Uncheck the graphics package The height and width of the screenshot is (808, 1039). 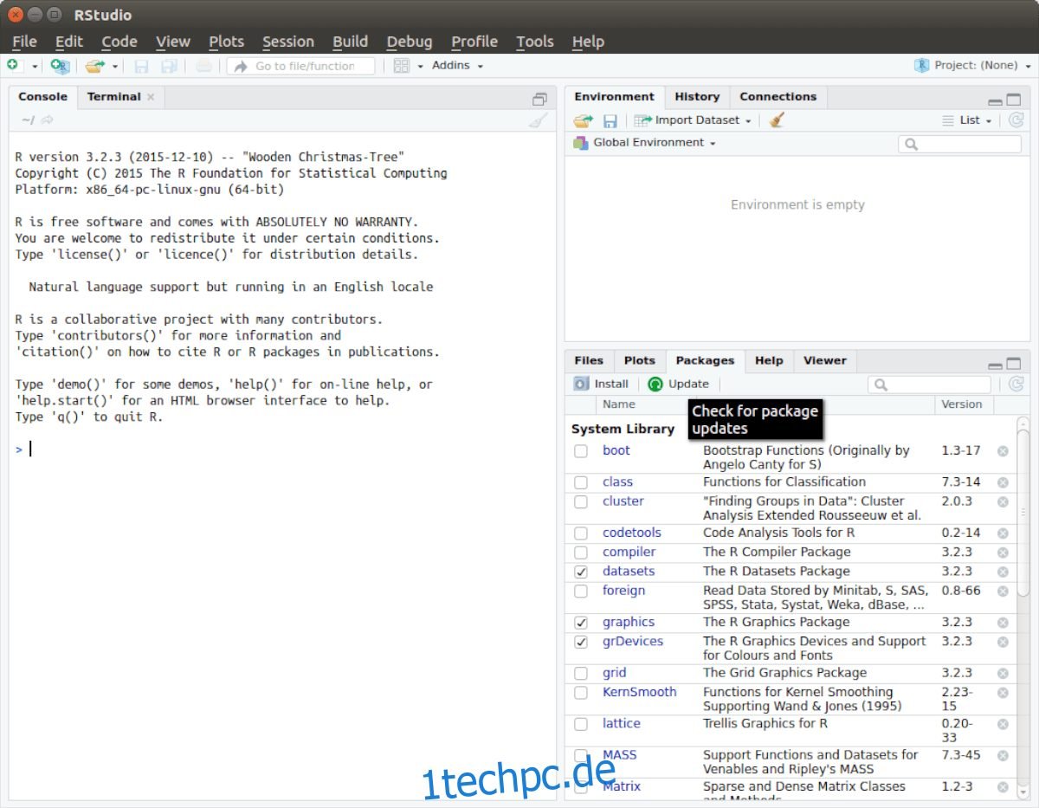click(581, 622)
